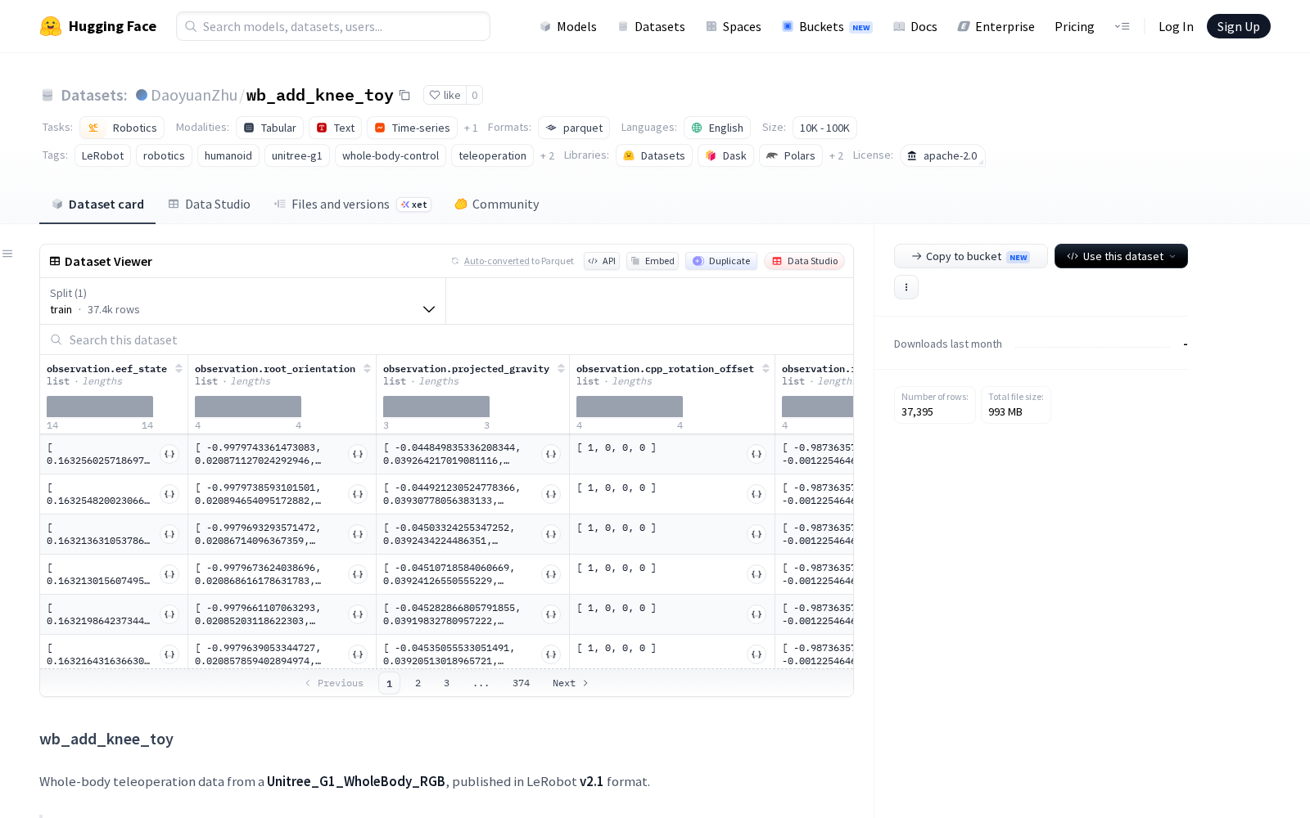Go to page 3 of the dataset

click(x=446, y=683)
